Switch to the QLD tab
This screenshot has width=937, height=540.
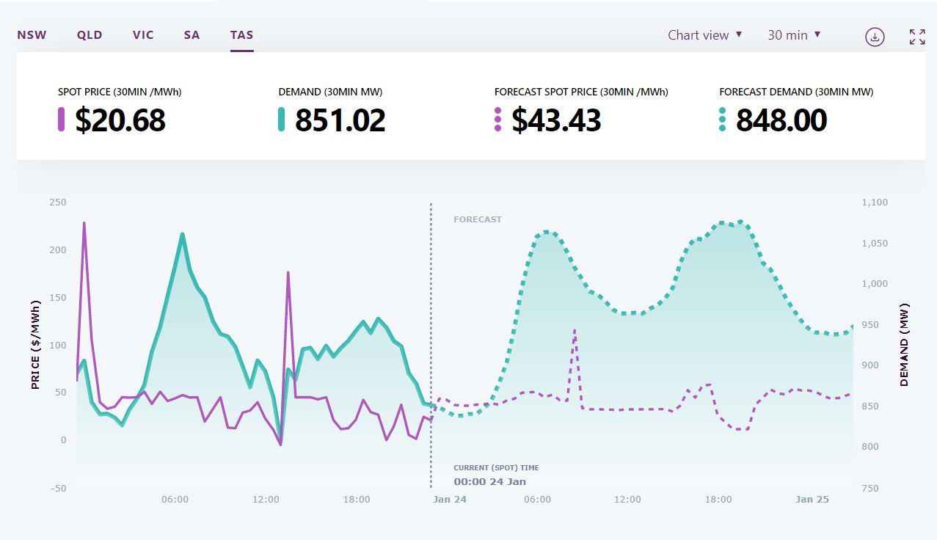click(x=90, y=35)
